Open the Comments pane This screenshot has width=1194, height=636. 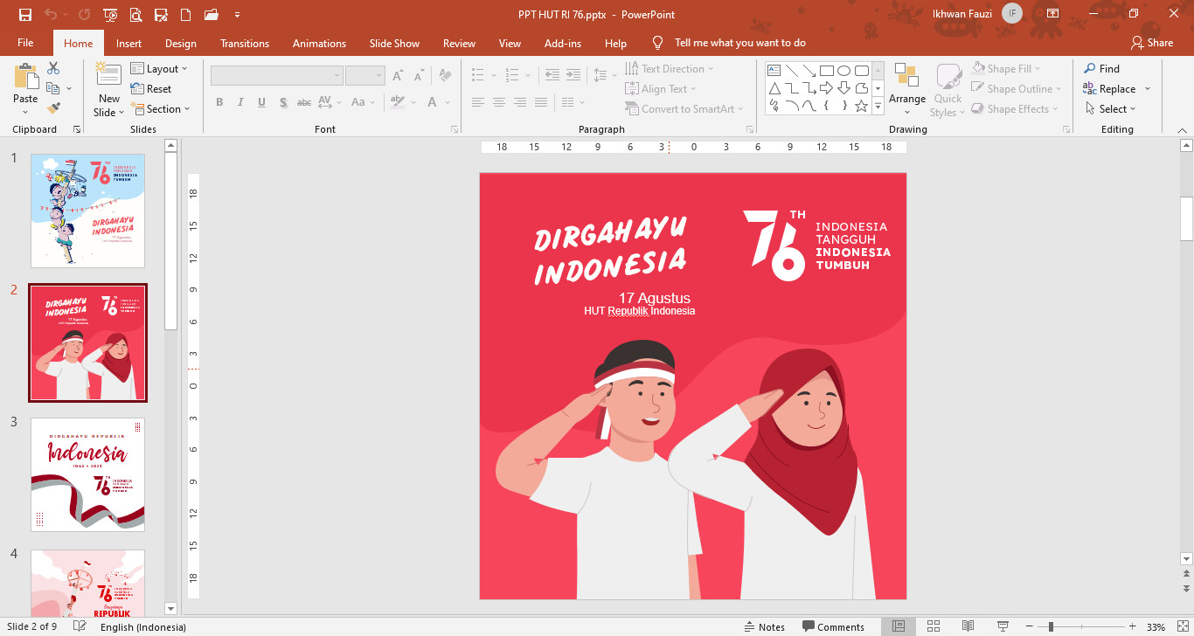point(834,626)
